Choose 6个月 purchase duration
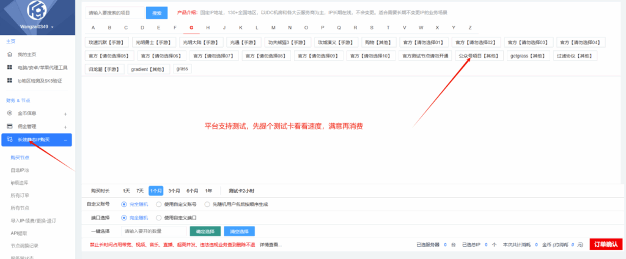This screenshot has width=626, height=259. tap(192, 190)
